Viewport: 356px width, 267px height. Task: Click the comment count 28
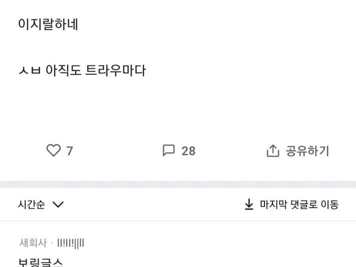point(188,151)
